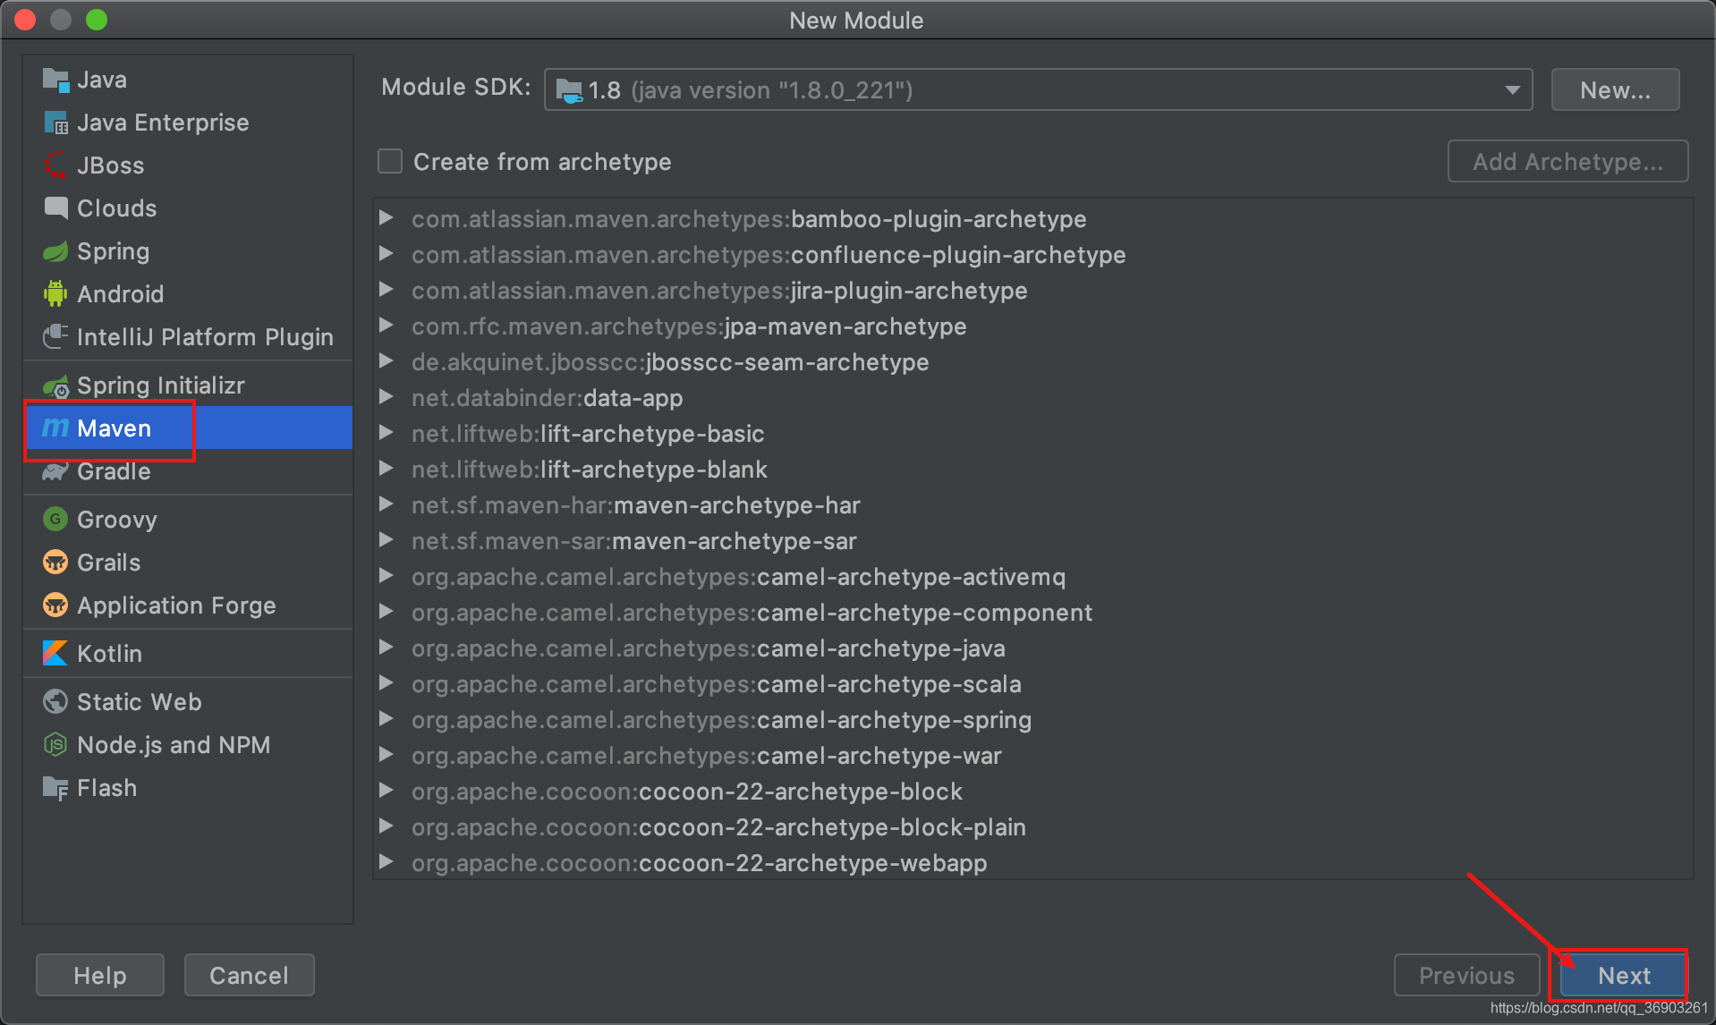Screen dimensions: 1716x1025
Task: Expand lift-archetype-basic node
Action: pyautogui.click(x=387, y=433)
